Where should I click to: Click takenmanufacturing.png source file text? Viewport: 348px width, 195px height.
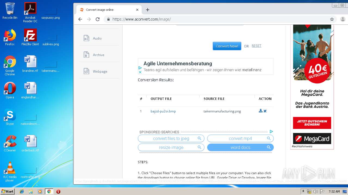click(222, 111)
